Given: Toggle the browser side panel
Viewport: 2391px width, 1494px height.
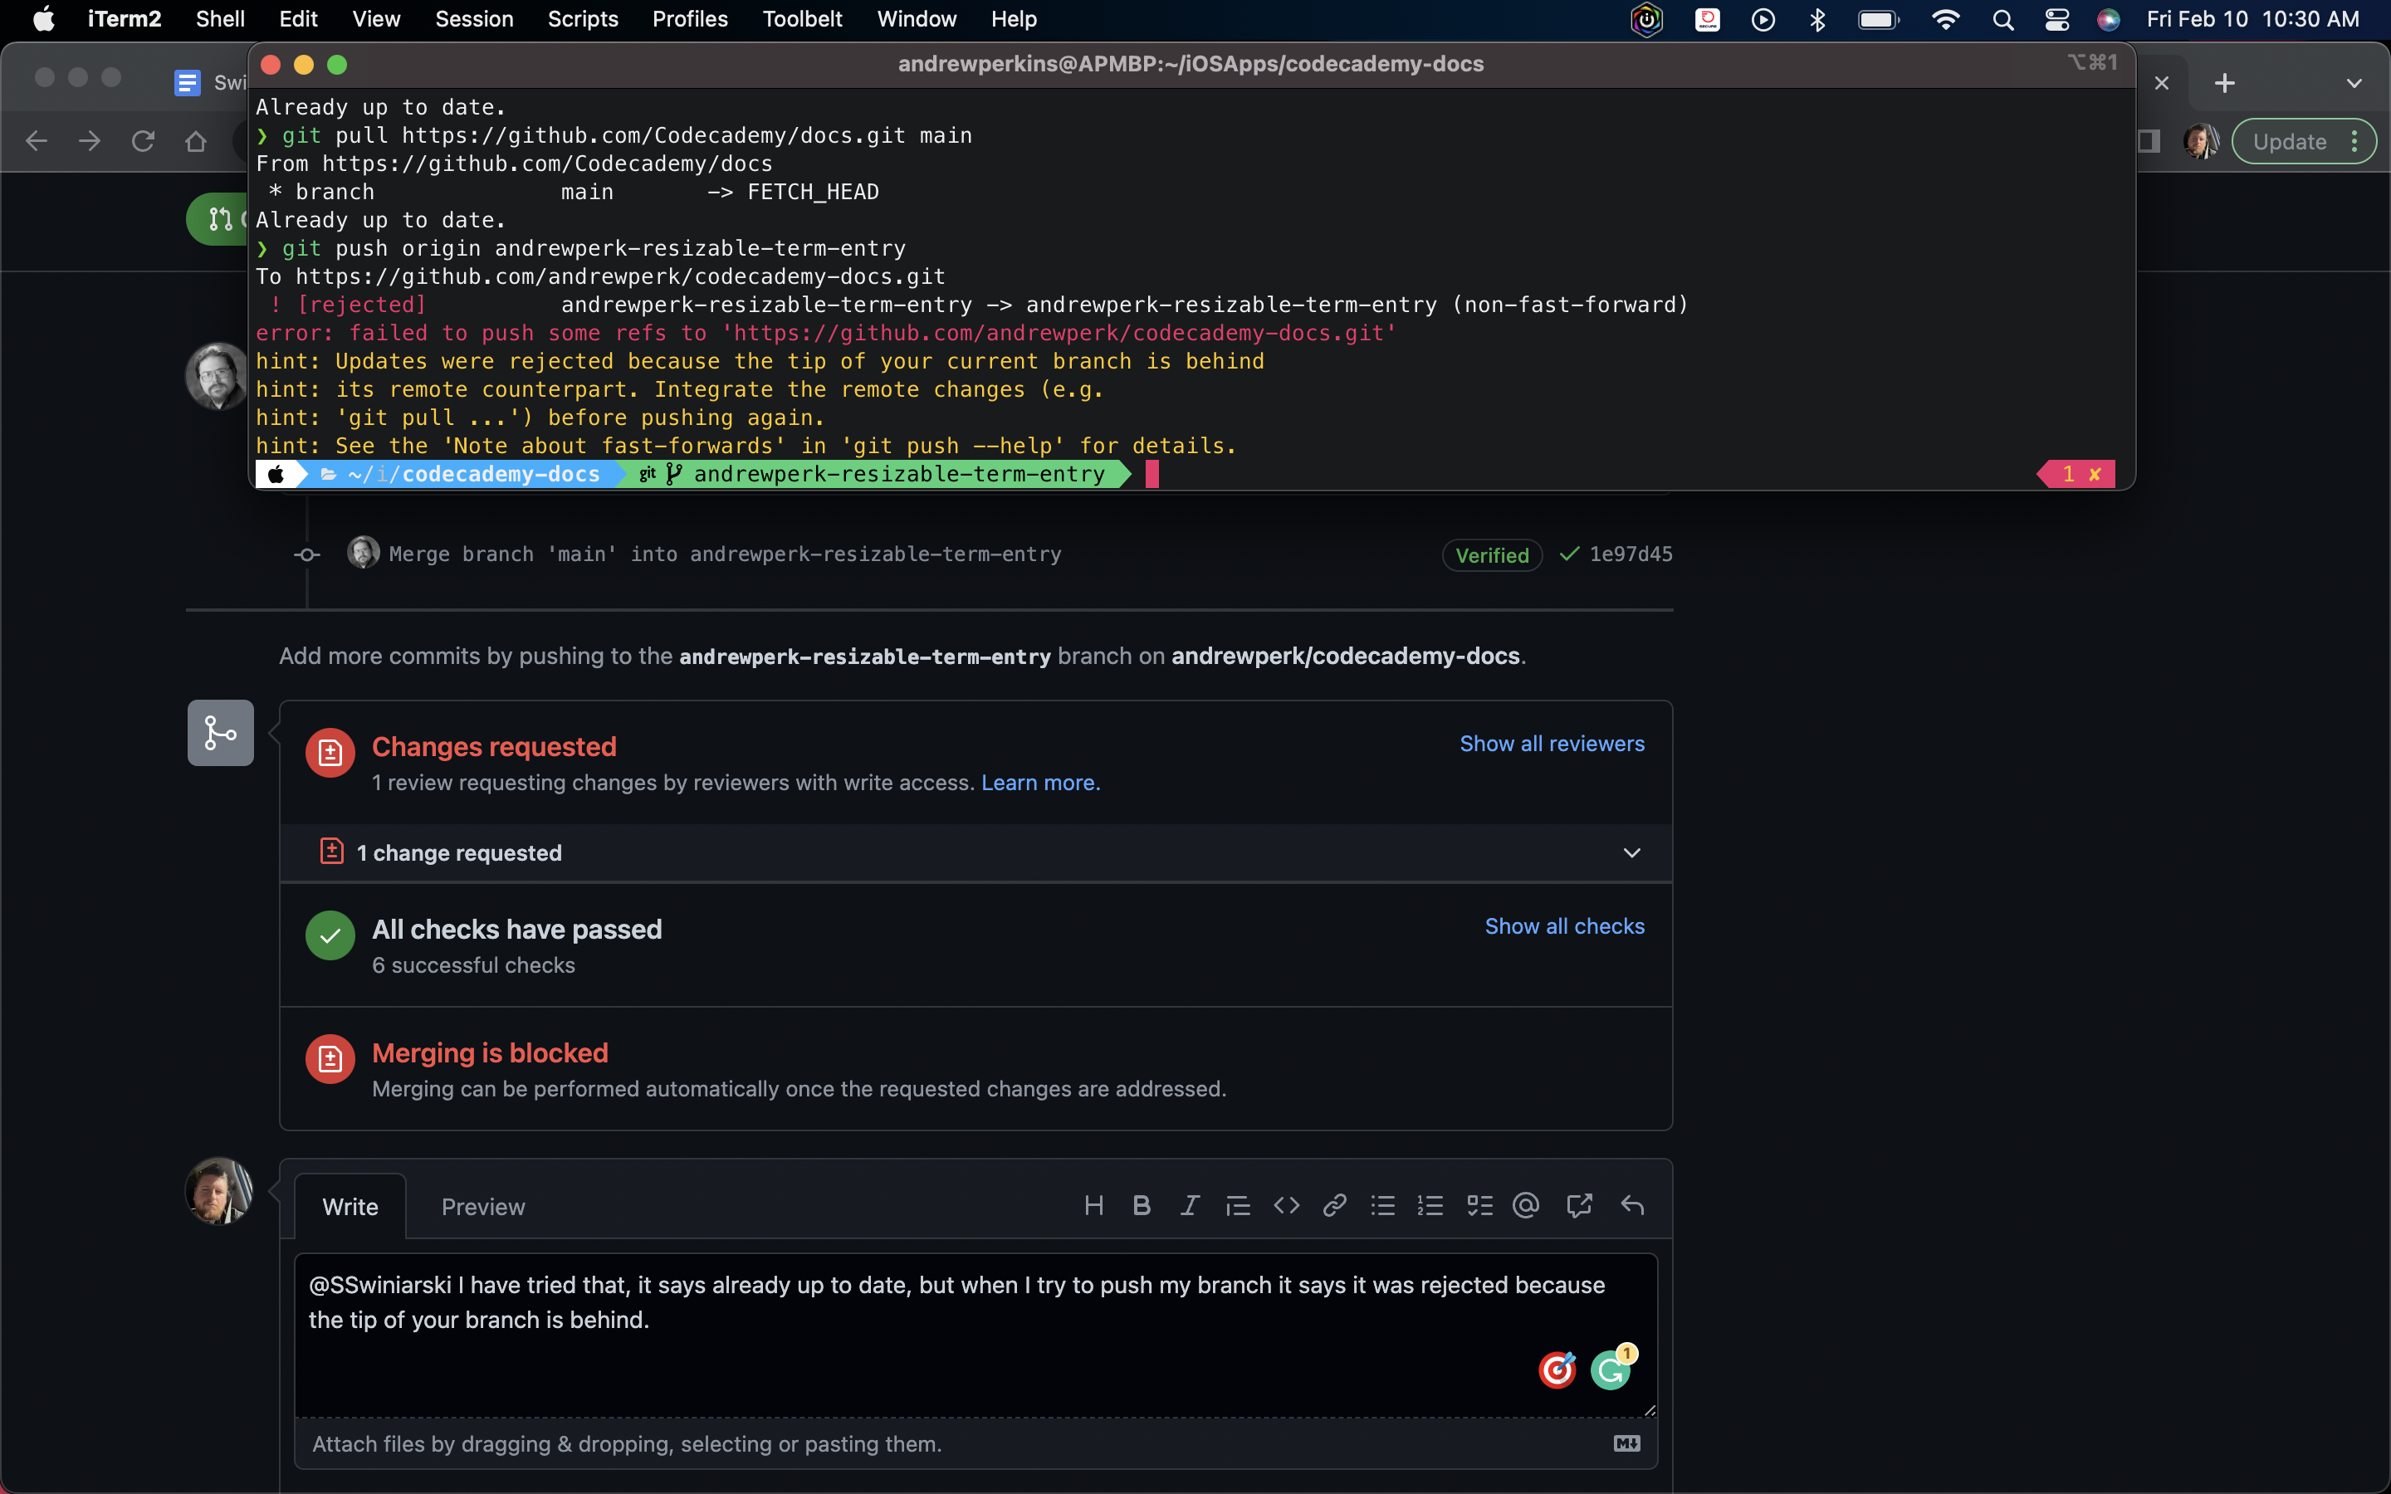Looking at the screenshot, I should tap(2148, 141).
